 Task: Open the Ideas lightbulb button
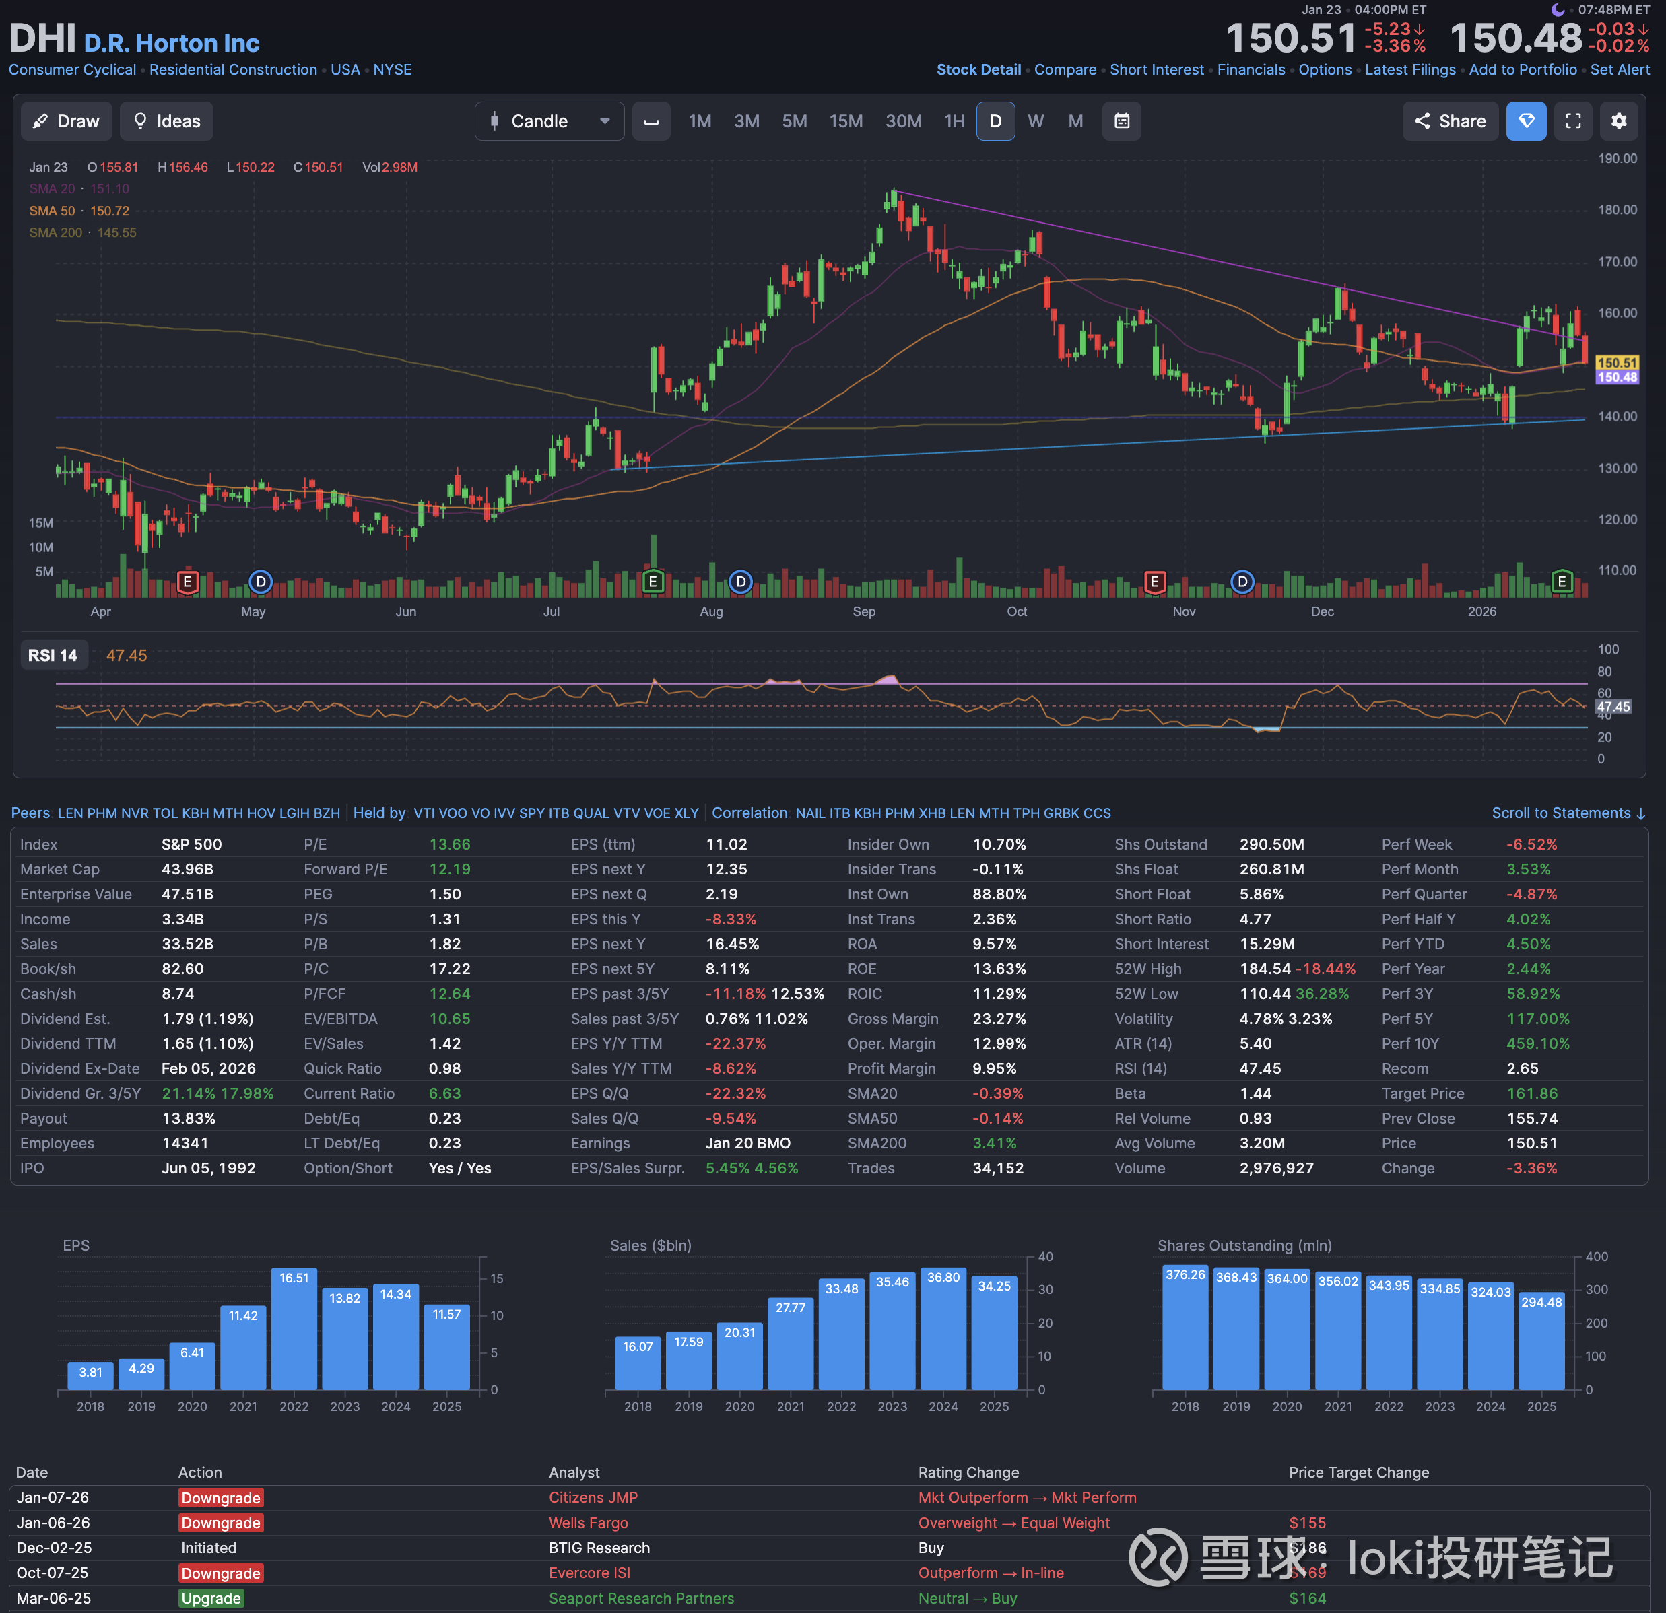coord(166,122)
